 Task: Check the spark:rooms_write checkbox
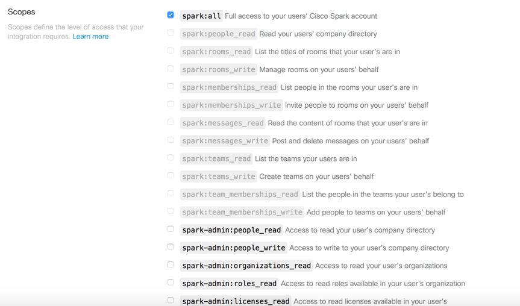point(171,69)
